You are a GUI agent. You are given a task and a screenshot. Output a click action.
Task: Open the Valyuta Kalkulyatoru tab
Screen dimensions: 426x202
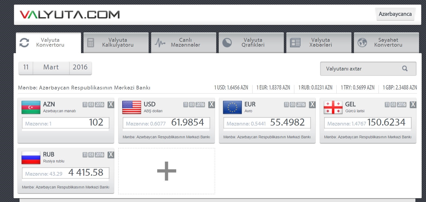pyautogui.click(x=116, y=43)
